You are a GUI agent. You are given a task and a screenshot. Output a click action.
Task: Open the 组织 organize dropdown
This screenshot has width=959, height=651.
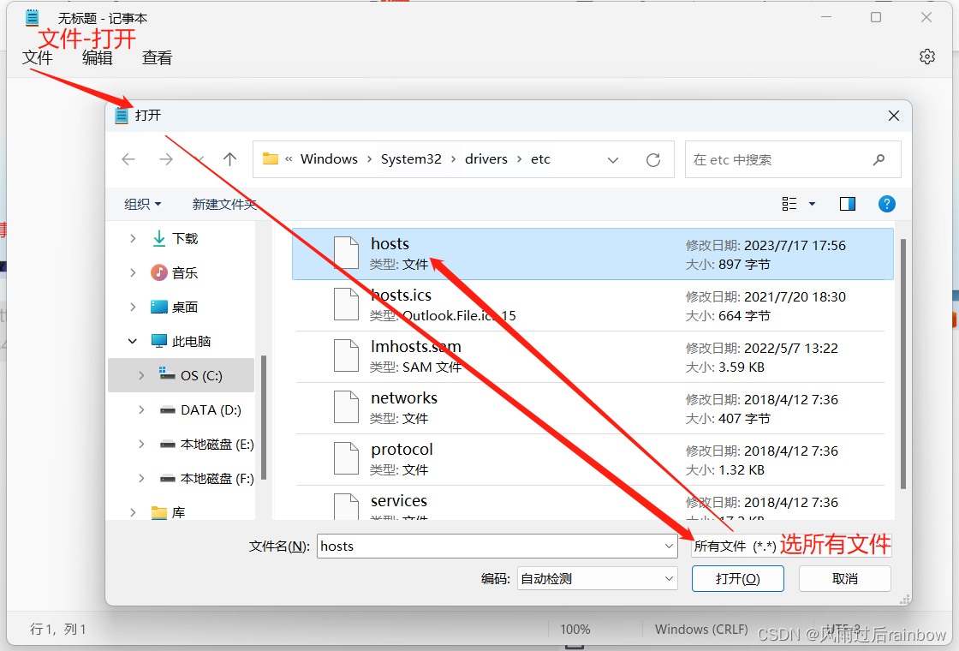click(142, 204)
